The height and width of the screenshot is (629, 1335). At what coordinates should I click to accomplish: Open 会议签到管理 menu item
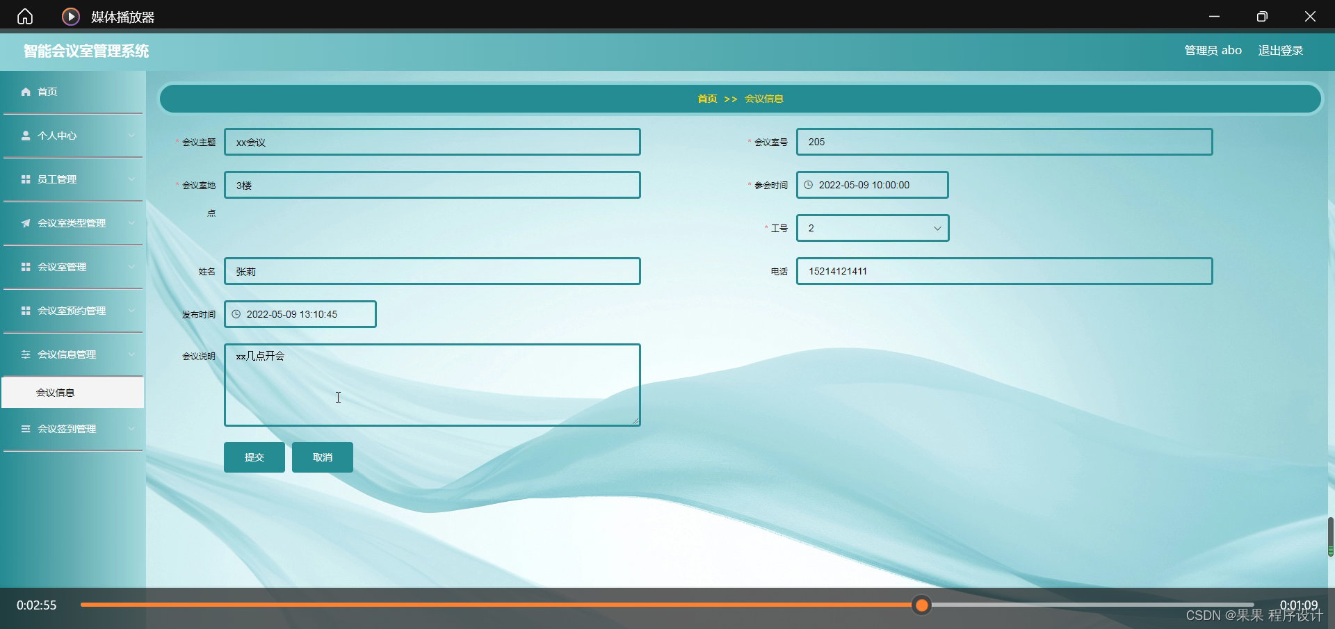tap(73, 429)
